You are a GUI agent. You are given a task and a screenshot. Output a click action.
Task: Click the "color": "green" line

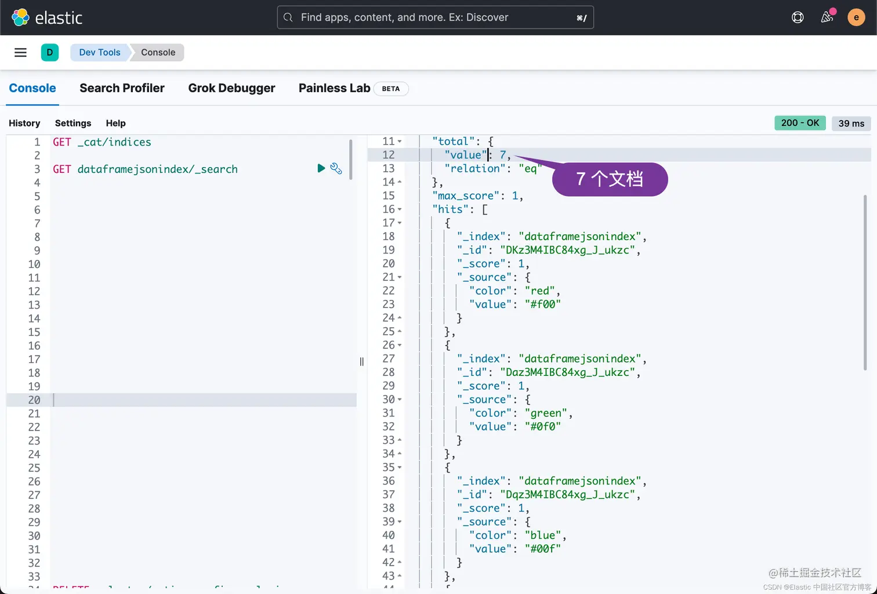pos(520,413)
